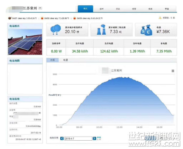
Task: Click the blue trees saved icon
Action: coord(55,29)
